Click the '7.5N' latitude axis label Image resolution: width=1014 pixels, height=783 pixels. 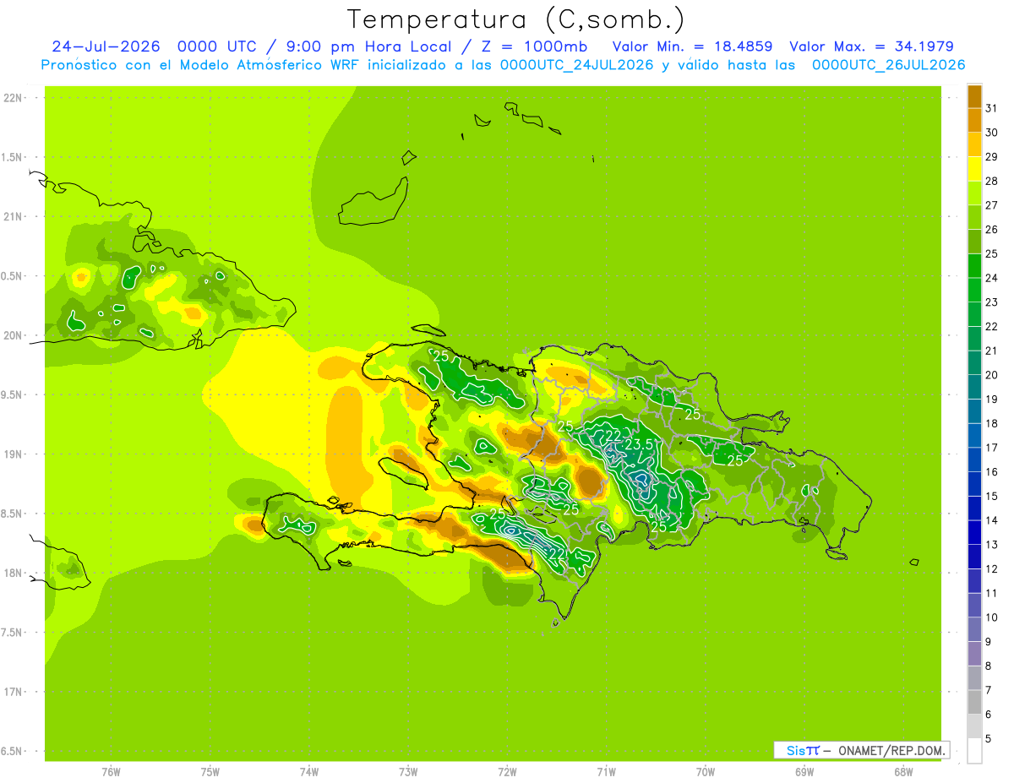tap(13, 633)
